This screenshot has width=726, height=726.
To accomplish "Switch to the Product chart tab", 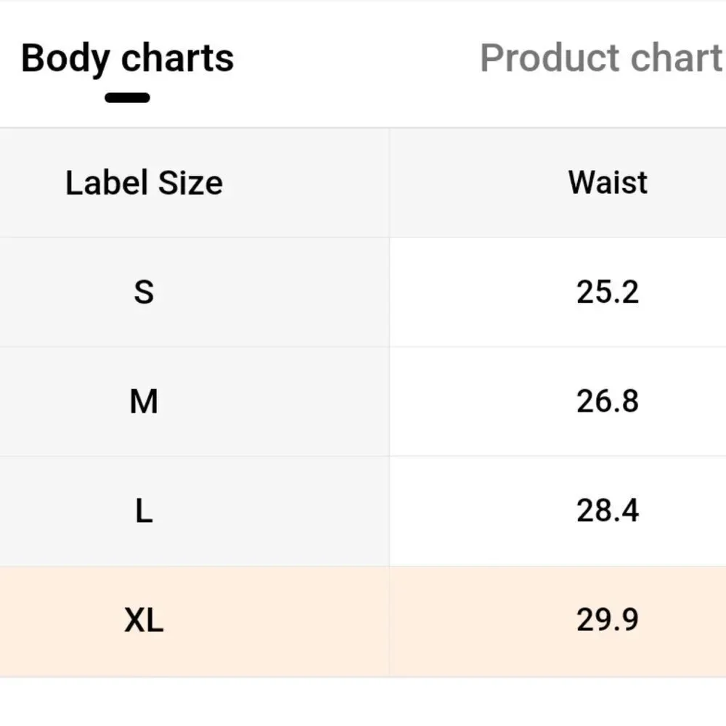I will click(x=601, y=58).
